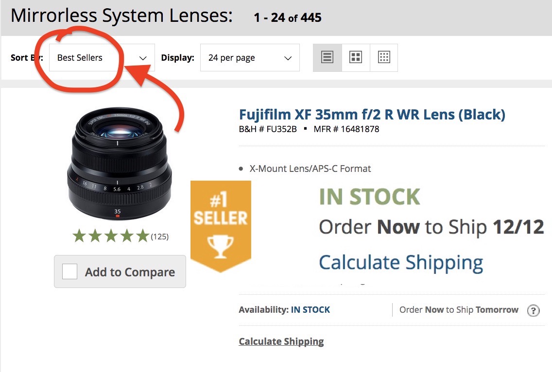Viewport: 552px width, 372px height.
Task: Open the 24 per page display dropdown
Action: [250, 58]
